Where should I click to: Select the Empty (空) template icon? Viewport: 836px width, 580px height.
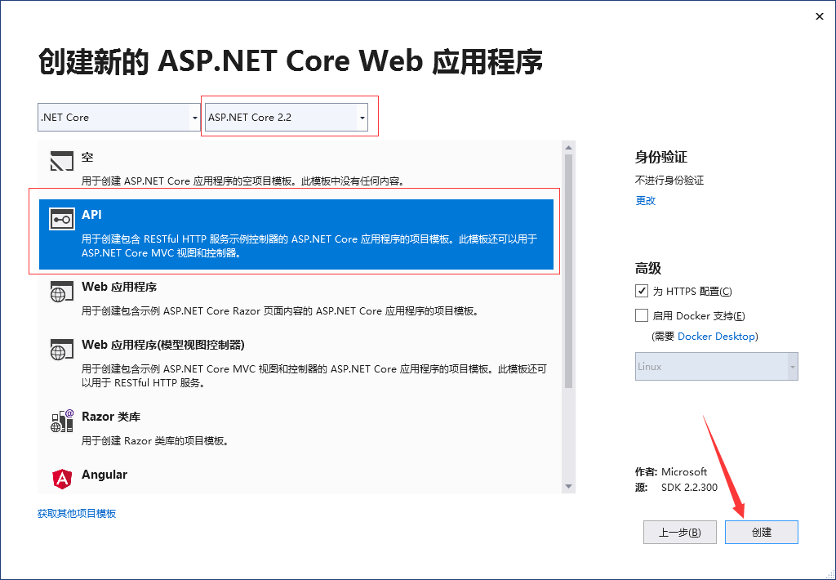[x=62, y=161]
